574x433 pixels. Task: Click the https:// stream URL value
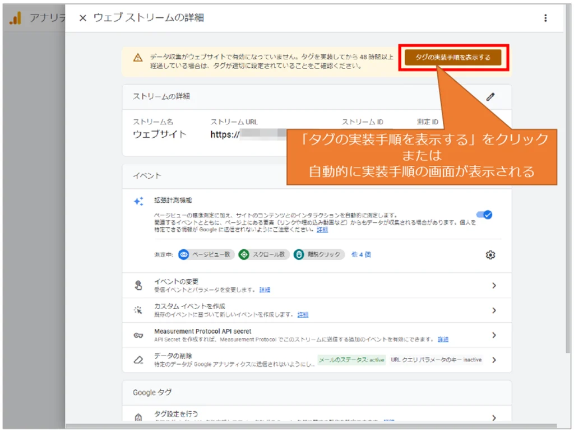[x=225, y=134]
